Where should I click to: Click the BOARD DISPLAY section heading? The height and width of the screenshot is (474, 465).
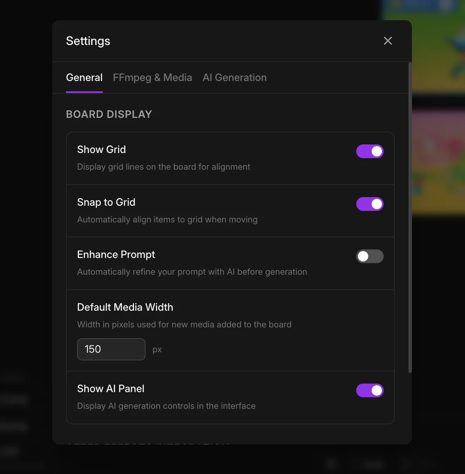(x=109, y=114)
